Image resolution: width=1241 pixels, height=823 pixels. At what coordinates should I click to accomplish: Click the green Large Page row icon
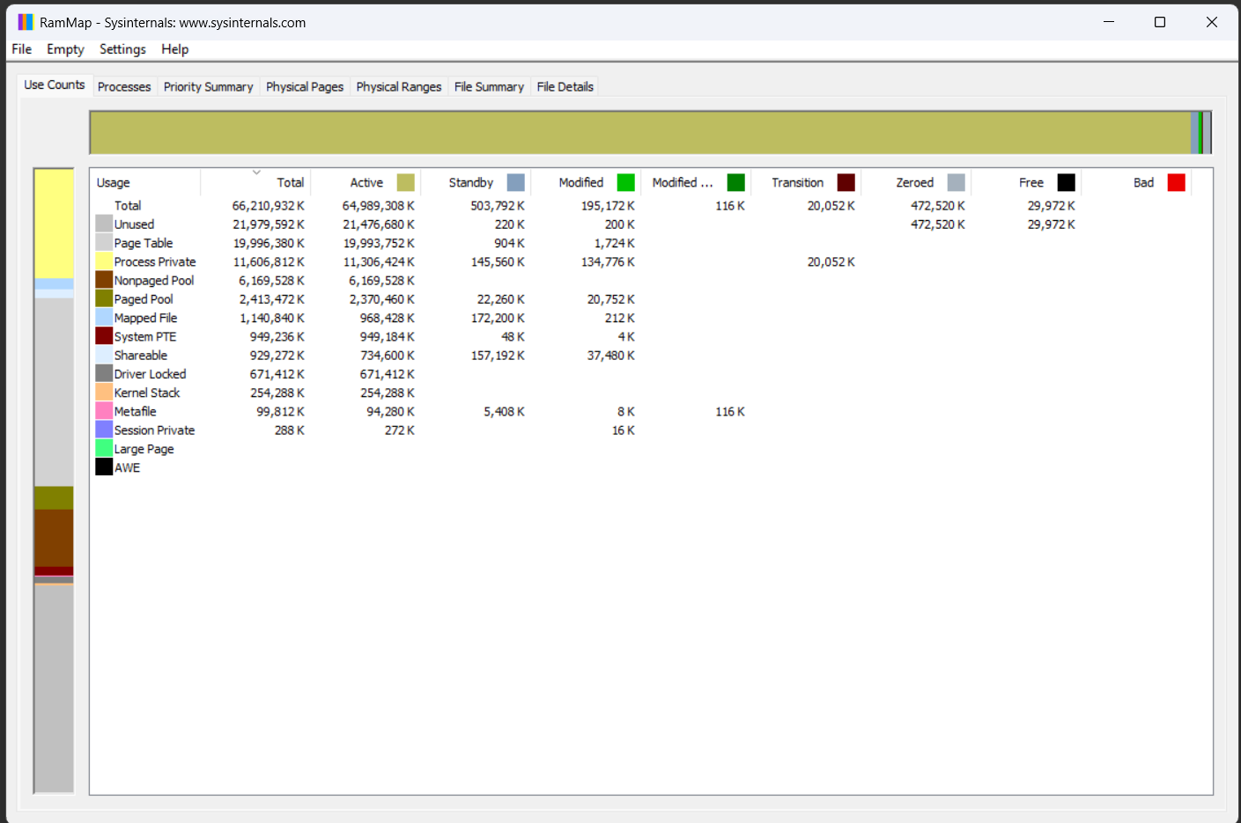[104, 449]
